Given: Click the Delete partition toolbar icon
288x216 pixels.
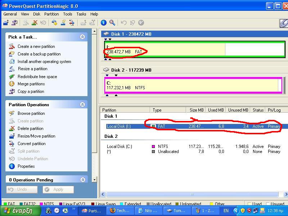Looking at the screenshot, I should (x=34, y=23).
